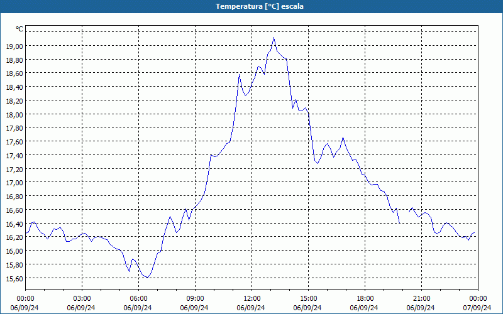Click the 18,20 y-axis value

point(14,101)
